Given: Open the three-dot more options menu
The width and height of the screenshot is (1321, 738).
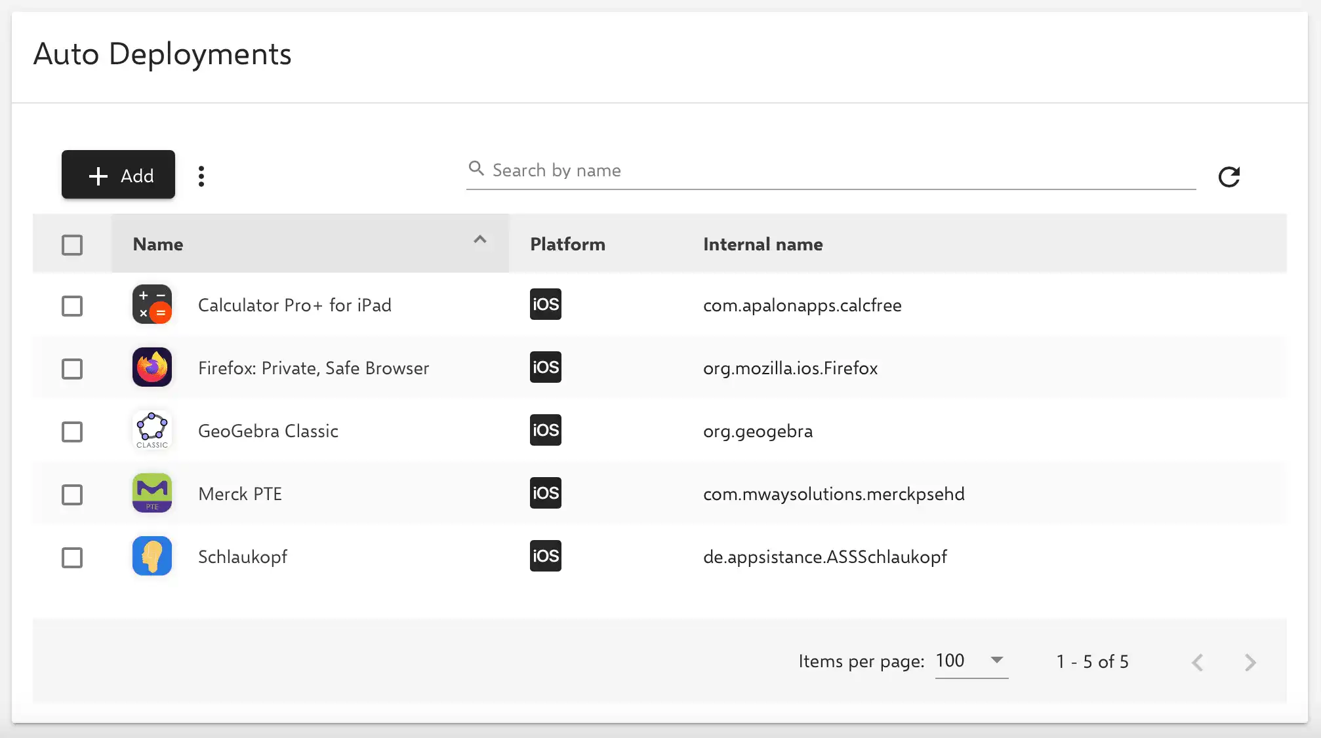Looking at the screenshot, I should point(201,176).
